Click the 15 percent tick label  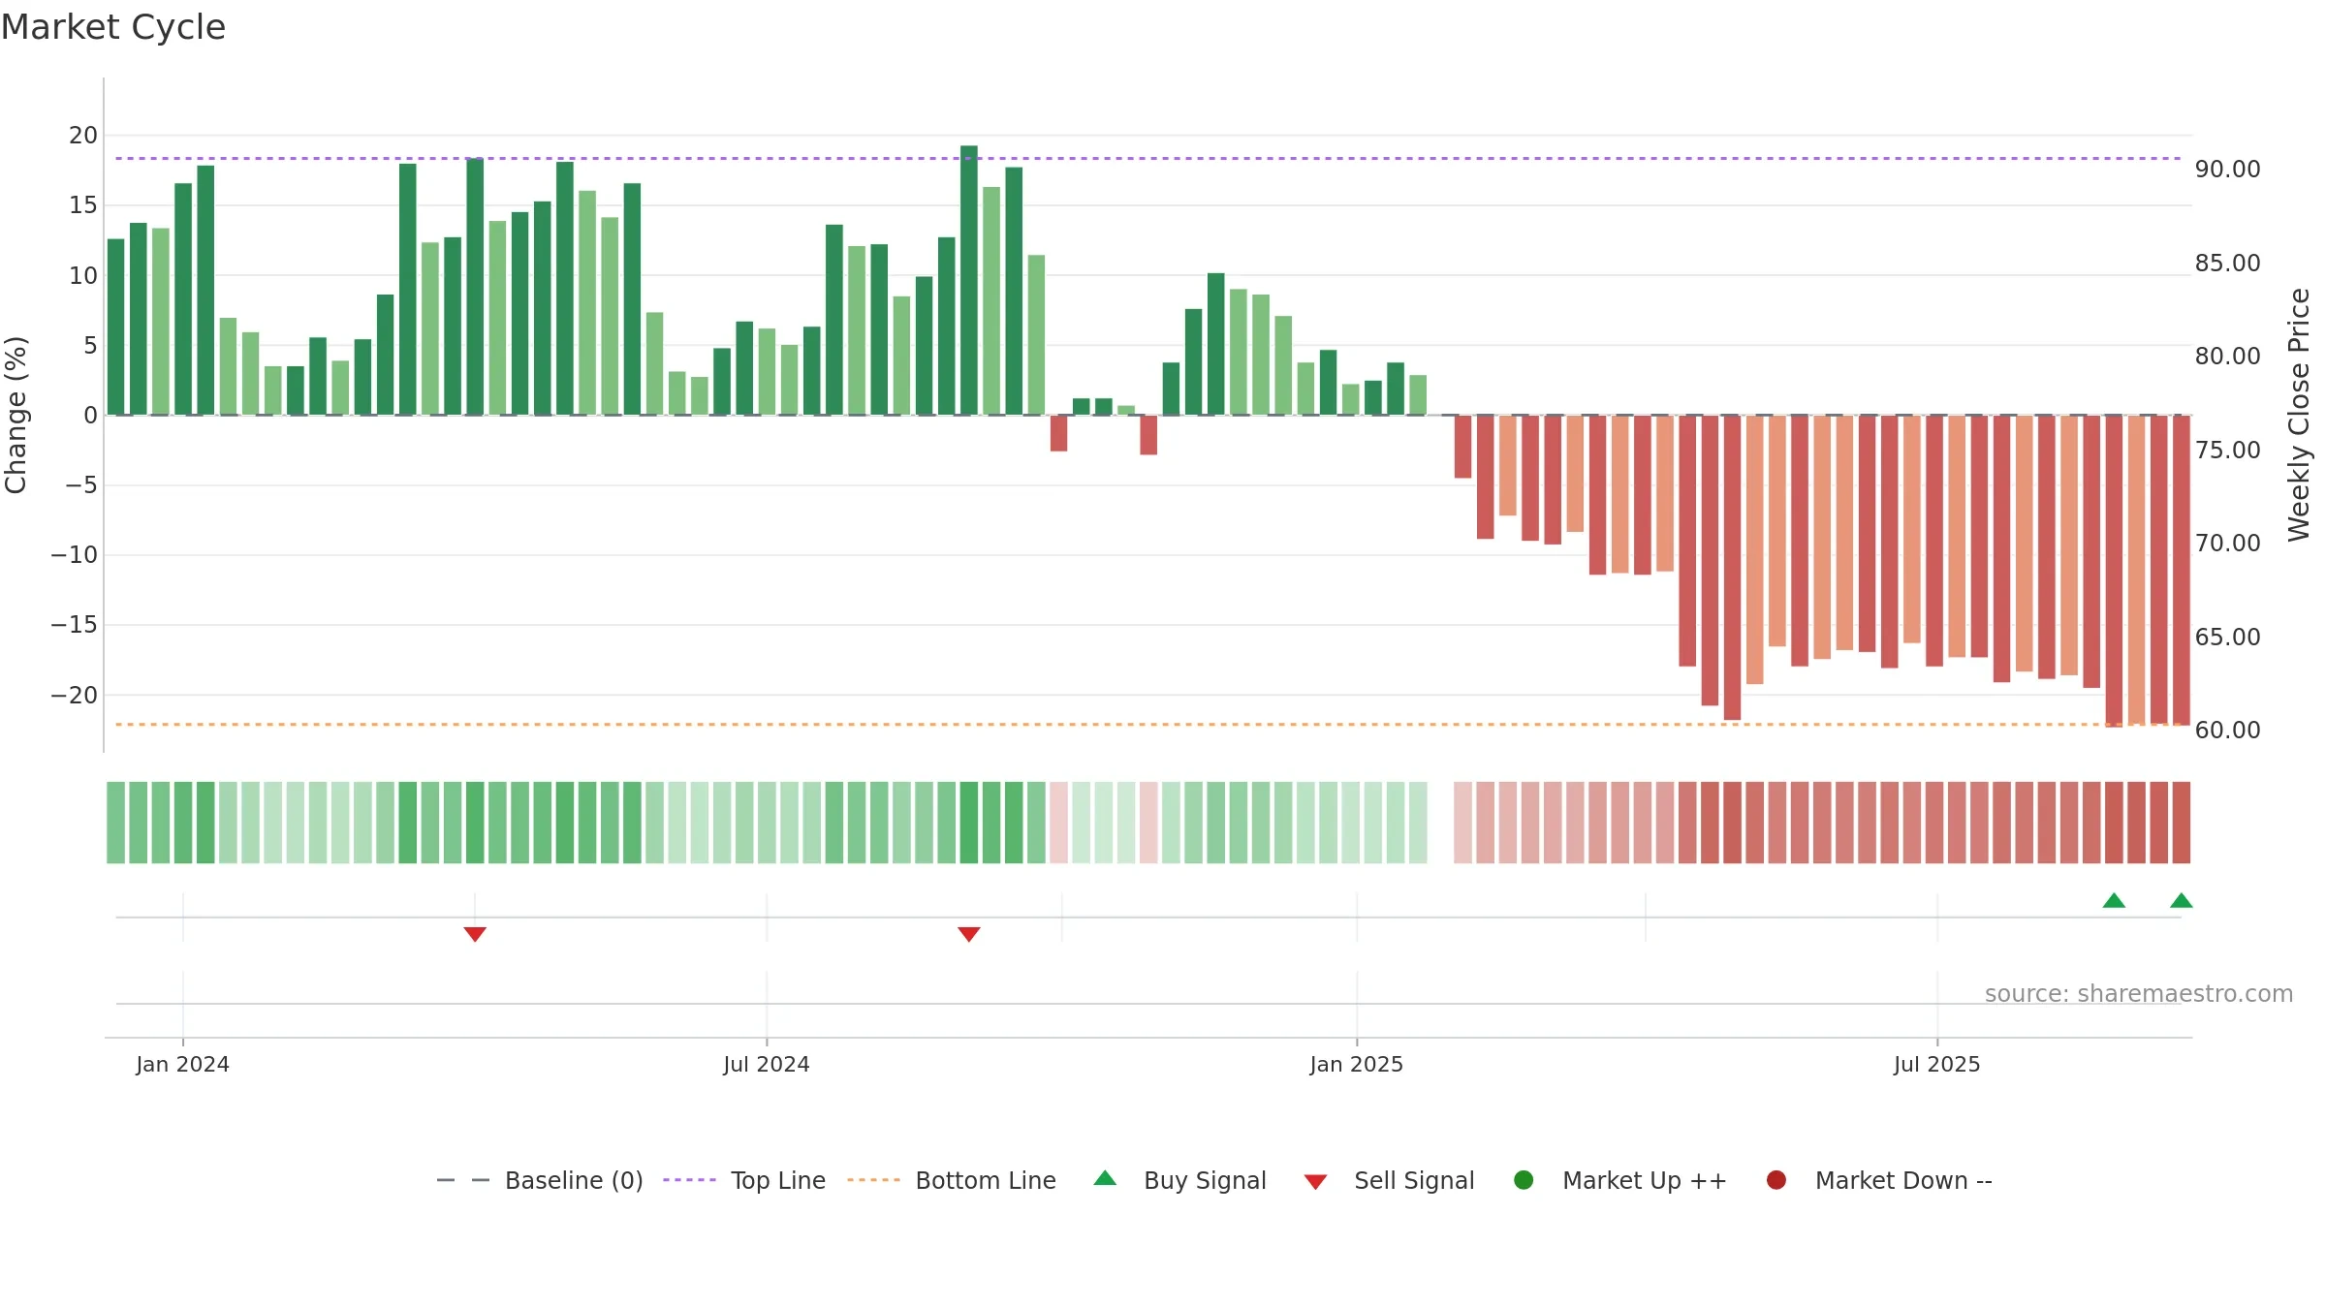click(83, 205)
